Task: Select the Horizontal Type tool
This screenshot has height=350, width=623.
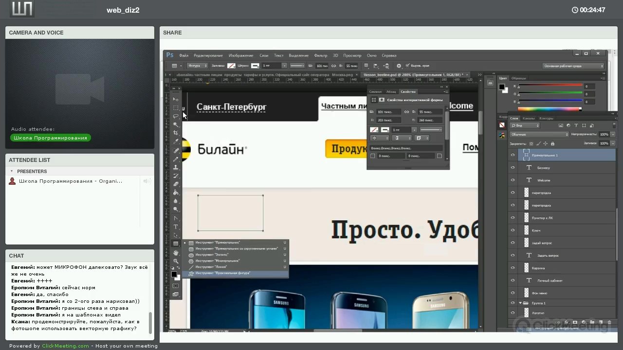Action: 176,227
